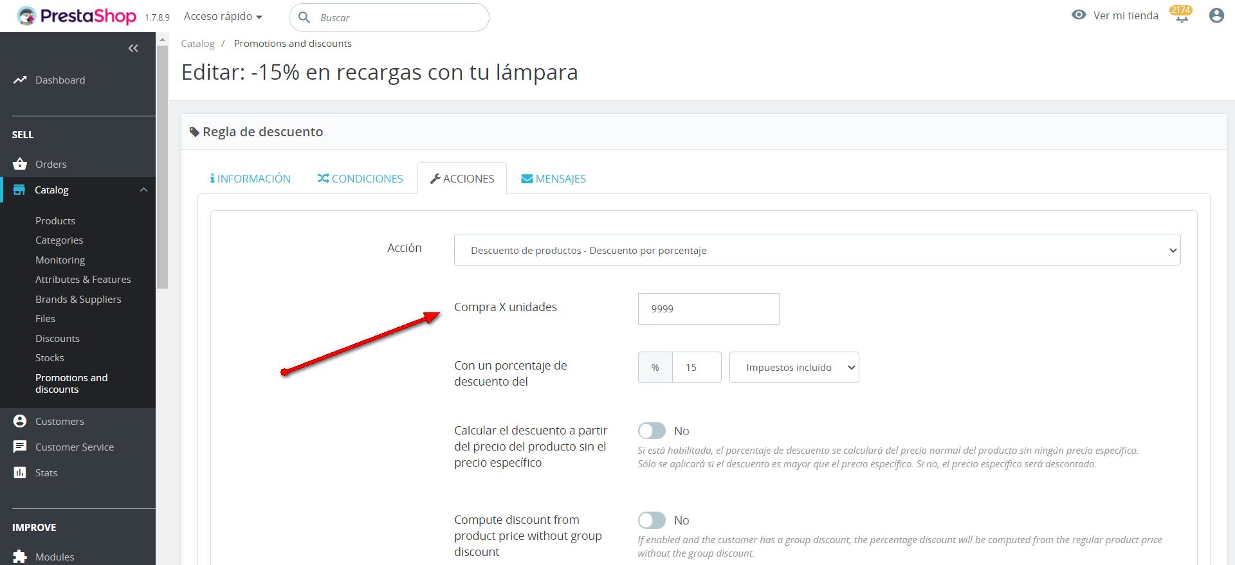Toggle 'Compute discount from product price' switch
The image size is (1235, 565).
[652, 520]
